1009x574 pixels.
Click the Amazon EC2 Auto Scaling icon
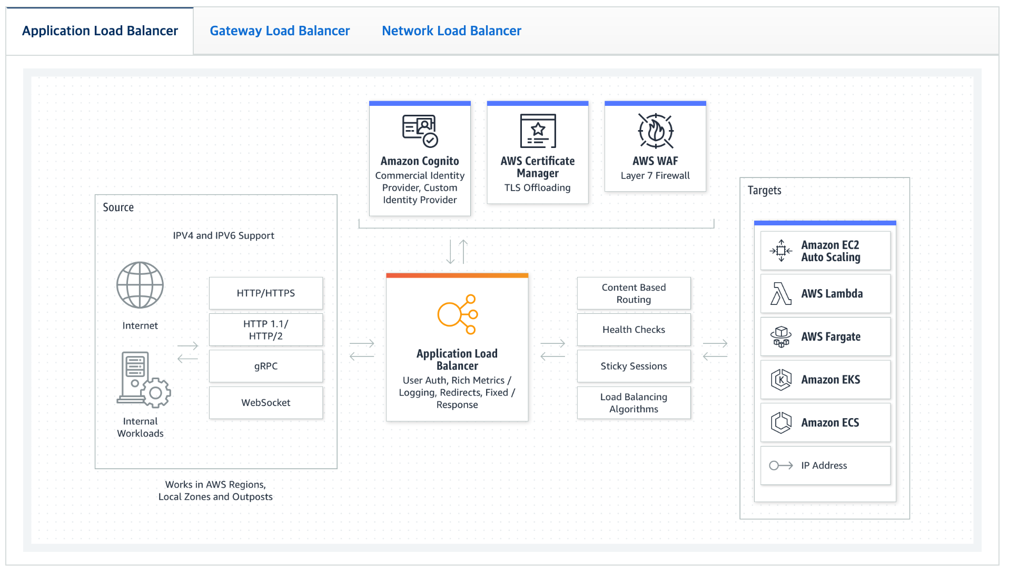(x=781, y=251)
